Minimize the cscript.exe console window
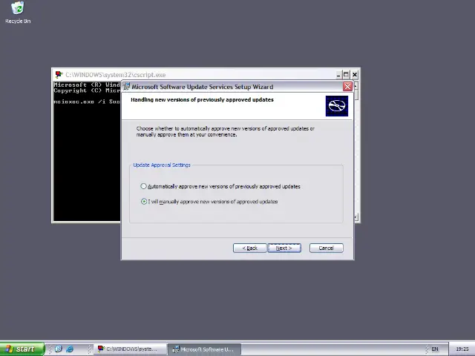The image size is (475, 356). coord(338,74)
